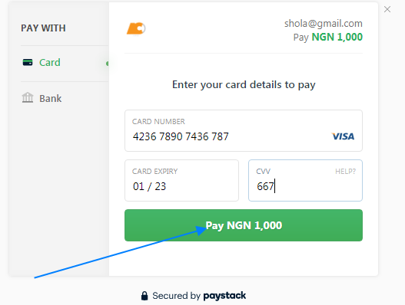
Task: Click the paystack brand name
Action: [224, 296]
